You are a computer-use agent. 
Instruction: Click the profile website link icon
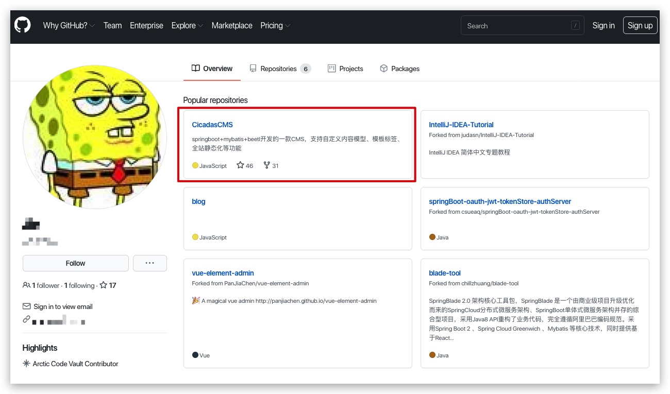26,319
